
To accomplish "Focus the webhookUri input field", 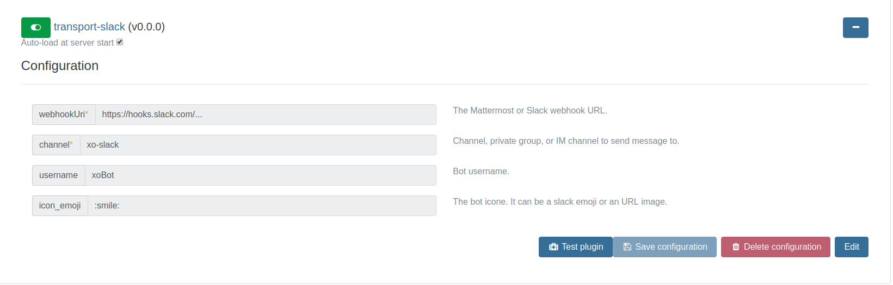I will [266, 115].
